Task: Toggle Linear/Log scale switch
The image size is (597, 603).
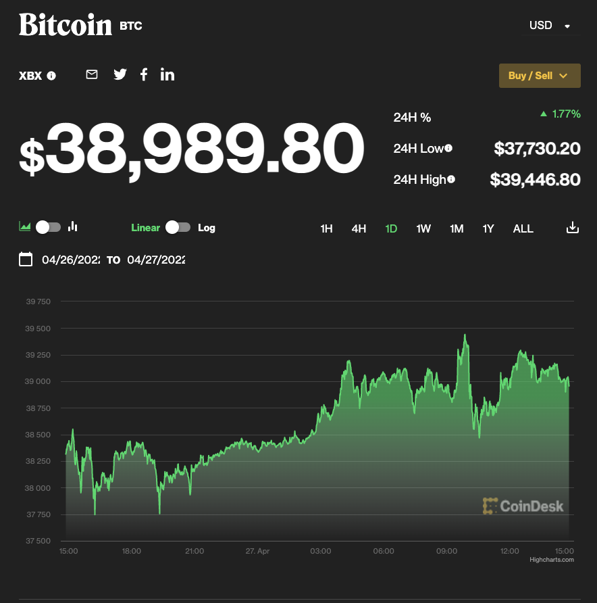Action: [x=178, y=227]
